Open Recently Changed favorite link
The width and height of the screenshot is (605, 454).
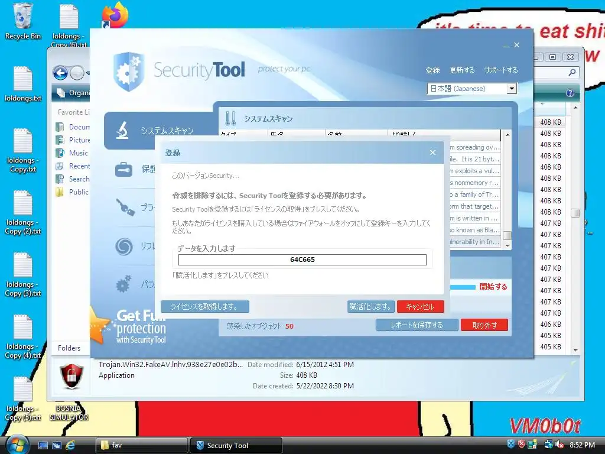click(x=73, y=166)
